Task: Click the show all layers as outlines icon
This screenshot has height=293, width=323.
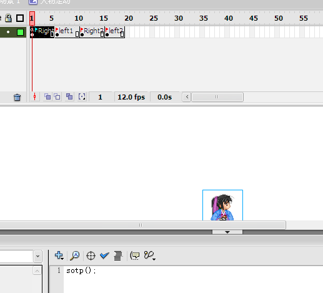Action: pos(20,18)
